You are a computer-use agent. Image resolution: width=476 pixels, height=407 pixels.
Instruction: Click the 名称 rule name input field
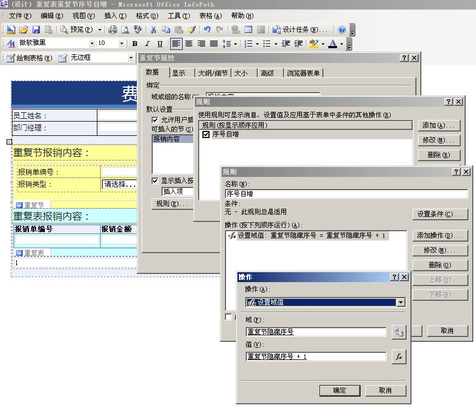tap(346, 193)
